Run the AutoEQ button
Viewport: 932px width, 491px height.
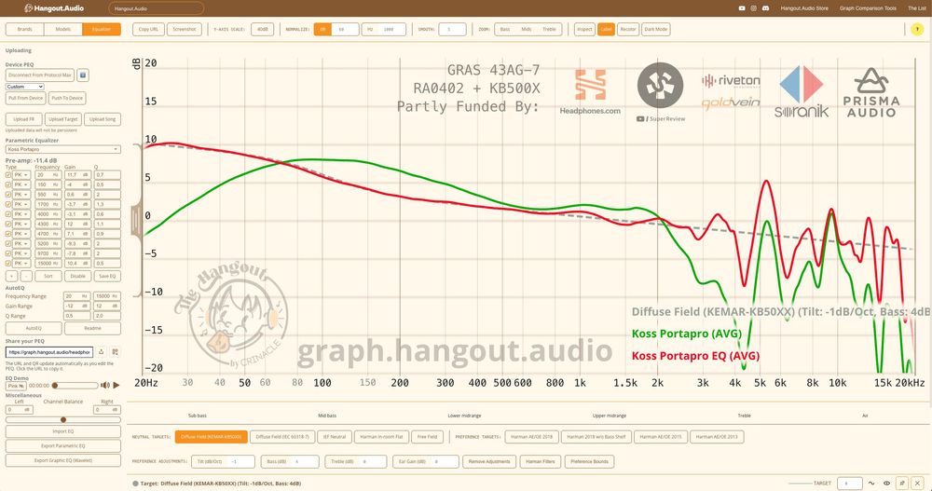(34, 328)
